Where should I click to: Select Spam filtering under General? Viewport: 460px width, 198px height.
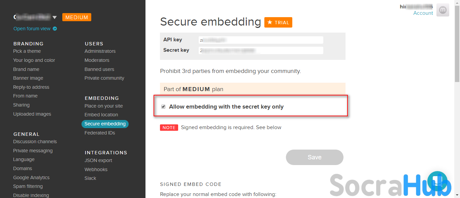[28, 186]
